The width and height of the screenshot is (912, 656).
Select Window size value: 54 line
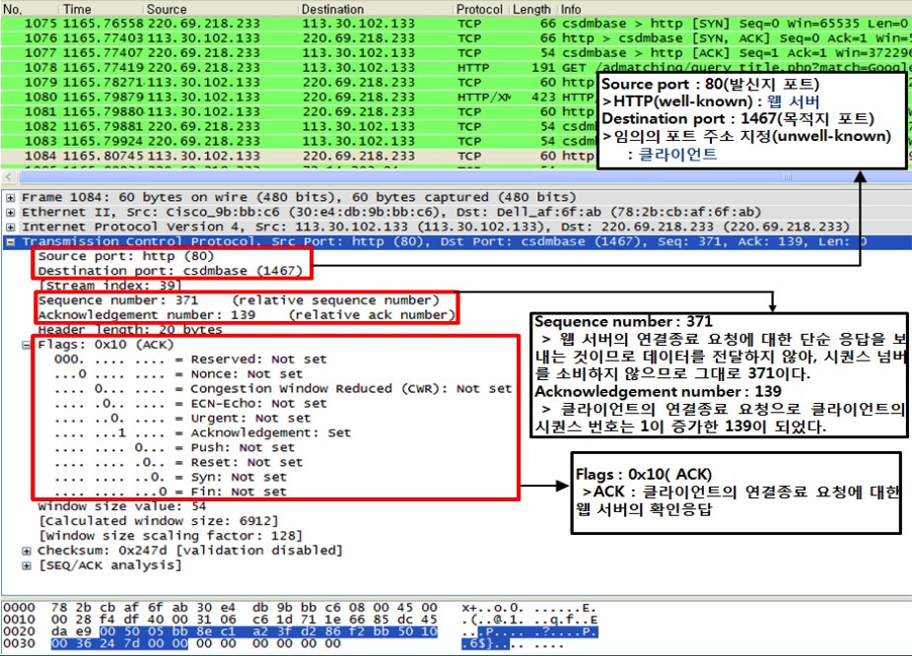tap(122, 506)
